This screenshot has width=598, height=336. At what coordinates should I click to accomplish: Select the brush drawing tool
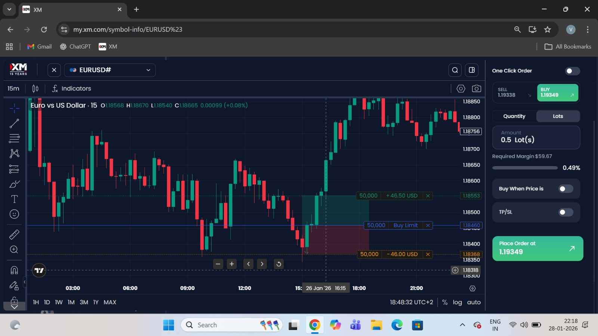[x=14, y=184]
